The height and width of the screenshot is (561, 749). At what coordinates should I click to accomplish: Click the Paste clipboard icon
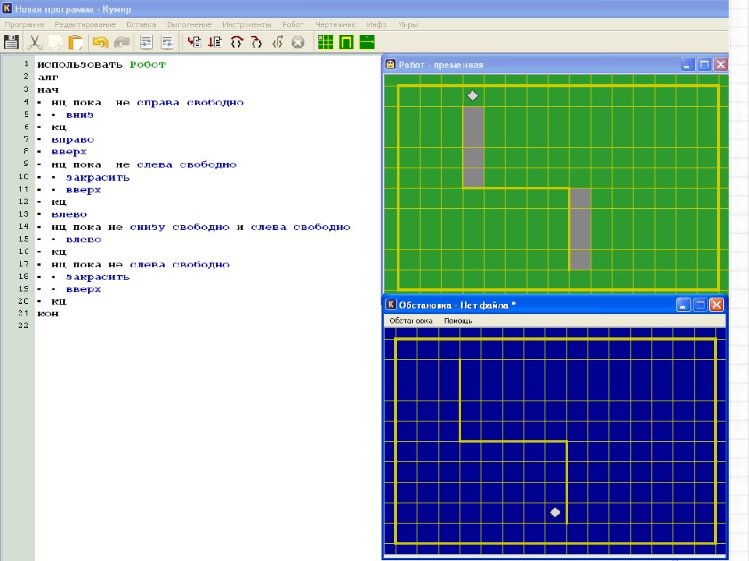76,42
